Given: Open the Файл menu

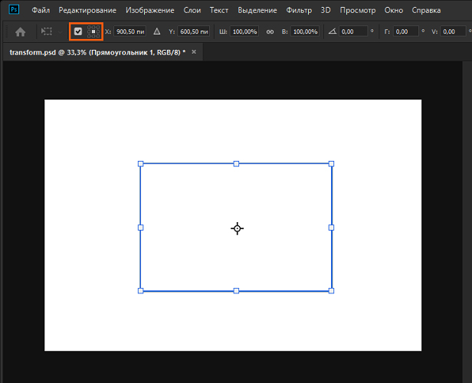Looking at the screenshot, I should point(41,11).
